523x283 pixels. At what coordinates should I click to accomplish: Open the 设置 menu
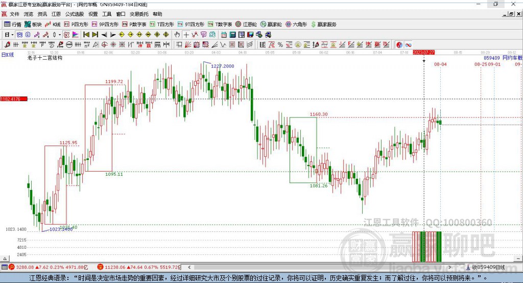click(x=93, y=14)
